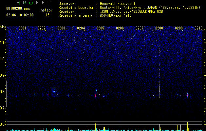This screenshot has height=131, width=206.
Task: Click the L-shaped echo just after 0205
Action: point(104,95)
